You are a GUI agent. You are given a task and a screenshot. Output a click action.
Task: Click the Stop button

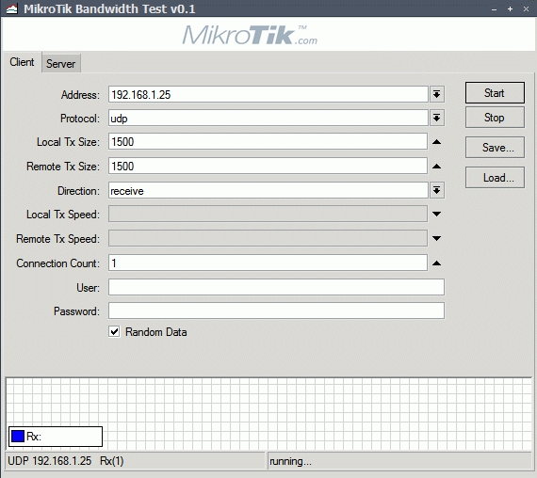point(495,118)
